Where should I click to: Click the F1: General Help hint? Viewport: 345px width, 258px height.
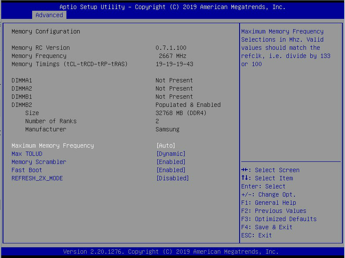coord(269,203)
